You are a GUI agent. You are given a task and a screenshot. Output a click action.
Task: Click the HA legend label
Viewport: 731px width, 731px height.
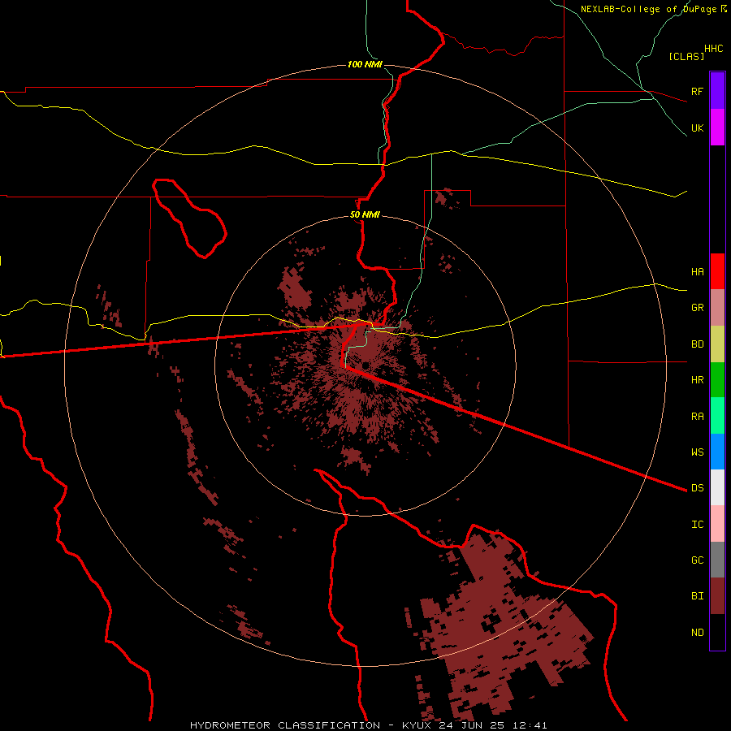697,272
